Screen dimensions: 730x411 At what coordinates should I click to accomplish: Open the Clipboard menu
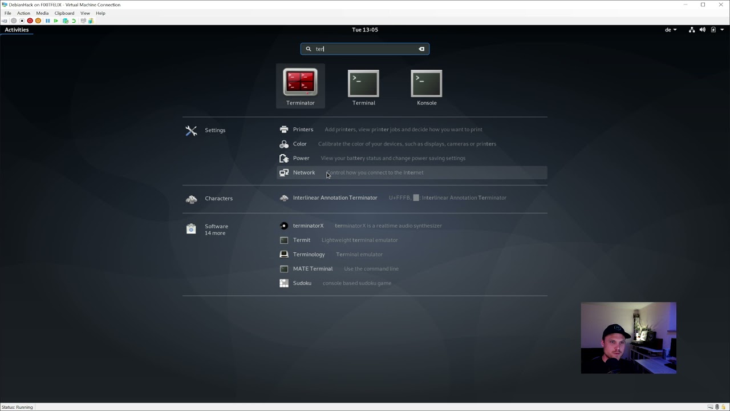pyautogui.click(x=64, y=13)
